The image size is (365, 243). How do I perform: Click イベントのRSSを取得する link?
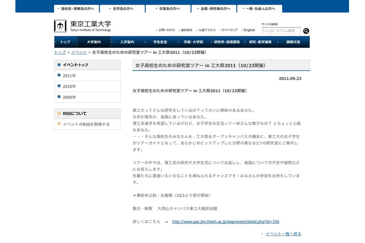[86, 124]
